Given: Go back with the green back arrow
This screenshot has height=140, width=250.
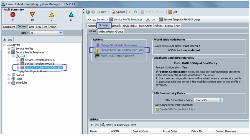Looking at the screenshot, I should pos(88,12).
